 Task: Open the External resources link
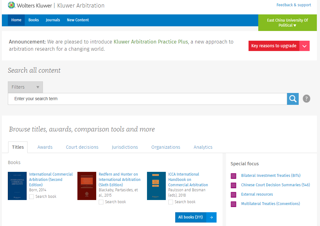(257, 194)
